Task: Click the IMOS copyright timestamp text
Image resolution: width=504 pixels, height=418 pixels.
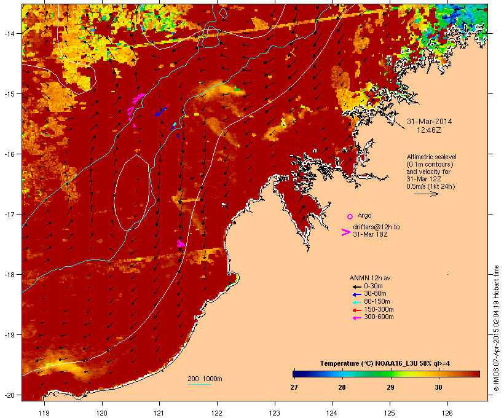Action: [x=496, y=328]
